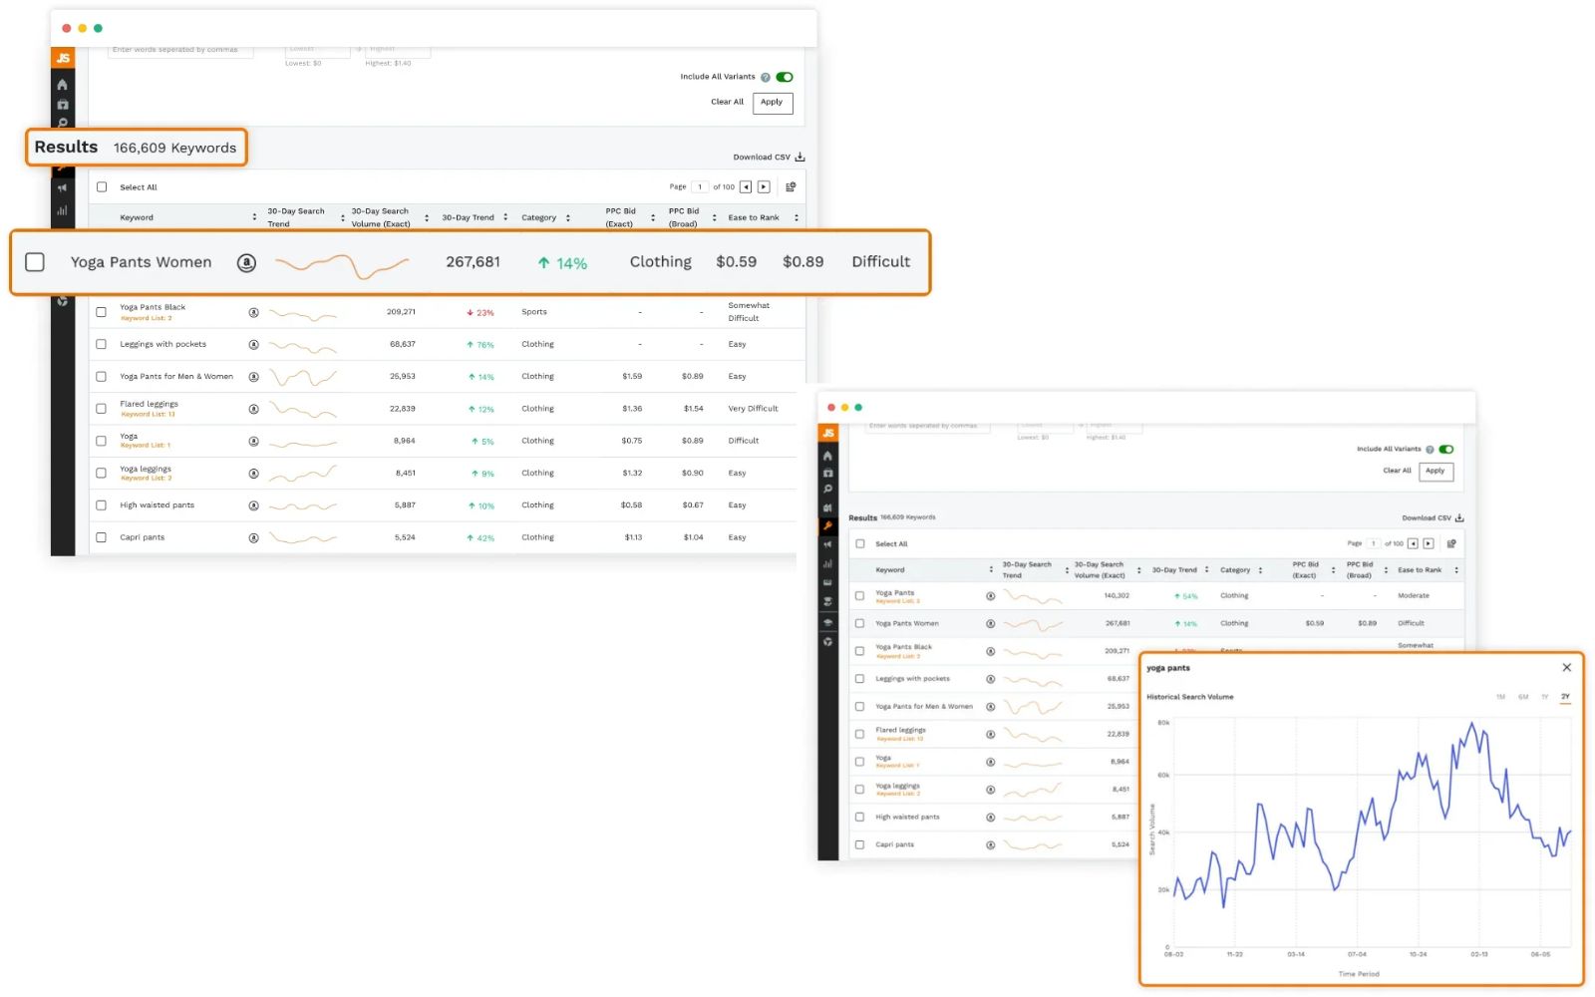Click the Download CSV icon in the larger window
This screenshot has height=997, width=1595.
799,157
